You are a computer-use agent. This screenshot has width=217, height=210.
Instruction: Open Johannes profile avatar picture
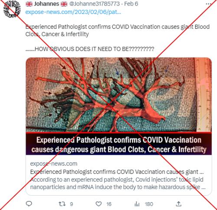click(12, 9)
